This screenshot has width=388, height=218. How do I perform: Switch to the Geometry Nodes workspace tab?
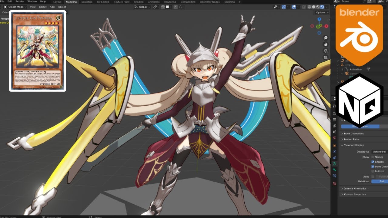coord(209,2)
